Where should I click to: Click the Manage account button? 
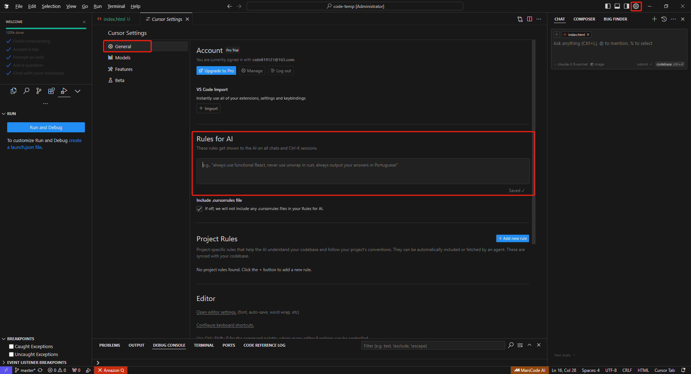252,71
